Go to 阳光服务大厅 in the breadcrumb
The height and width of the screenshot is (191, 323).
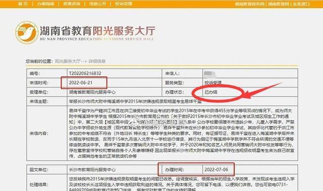point(68,61)
